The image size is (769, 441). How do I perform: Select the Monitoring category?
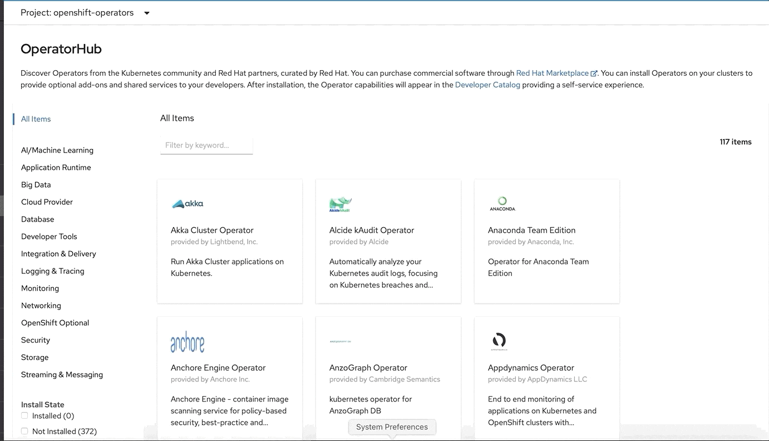40,288
